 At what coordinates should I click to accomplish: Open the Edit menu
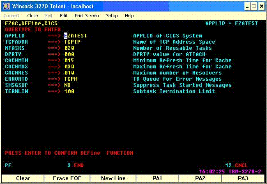tap(64, 16)
